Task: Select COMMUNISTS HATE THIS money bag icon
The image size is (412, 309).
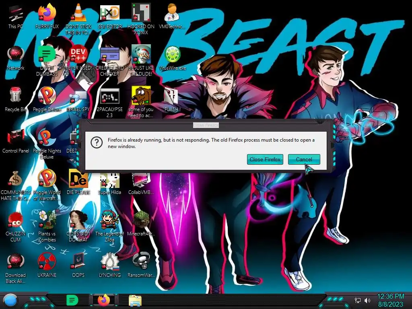Action: click(16, 185)
